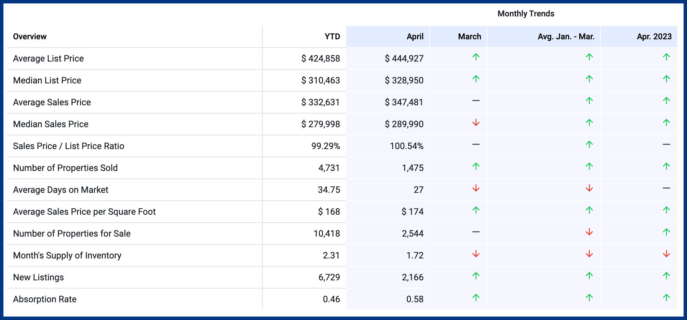The image size is (687, 320).
Task: Click the dash icon for Average Sales Price in March
Action: point(476,101)
